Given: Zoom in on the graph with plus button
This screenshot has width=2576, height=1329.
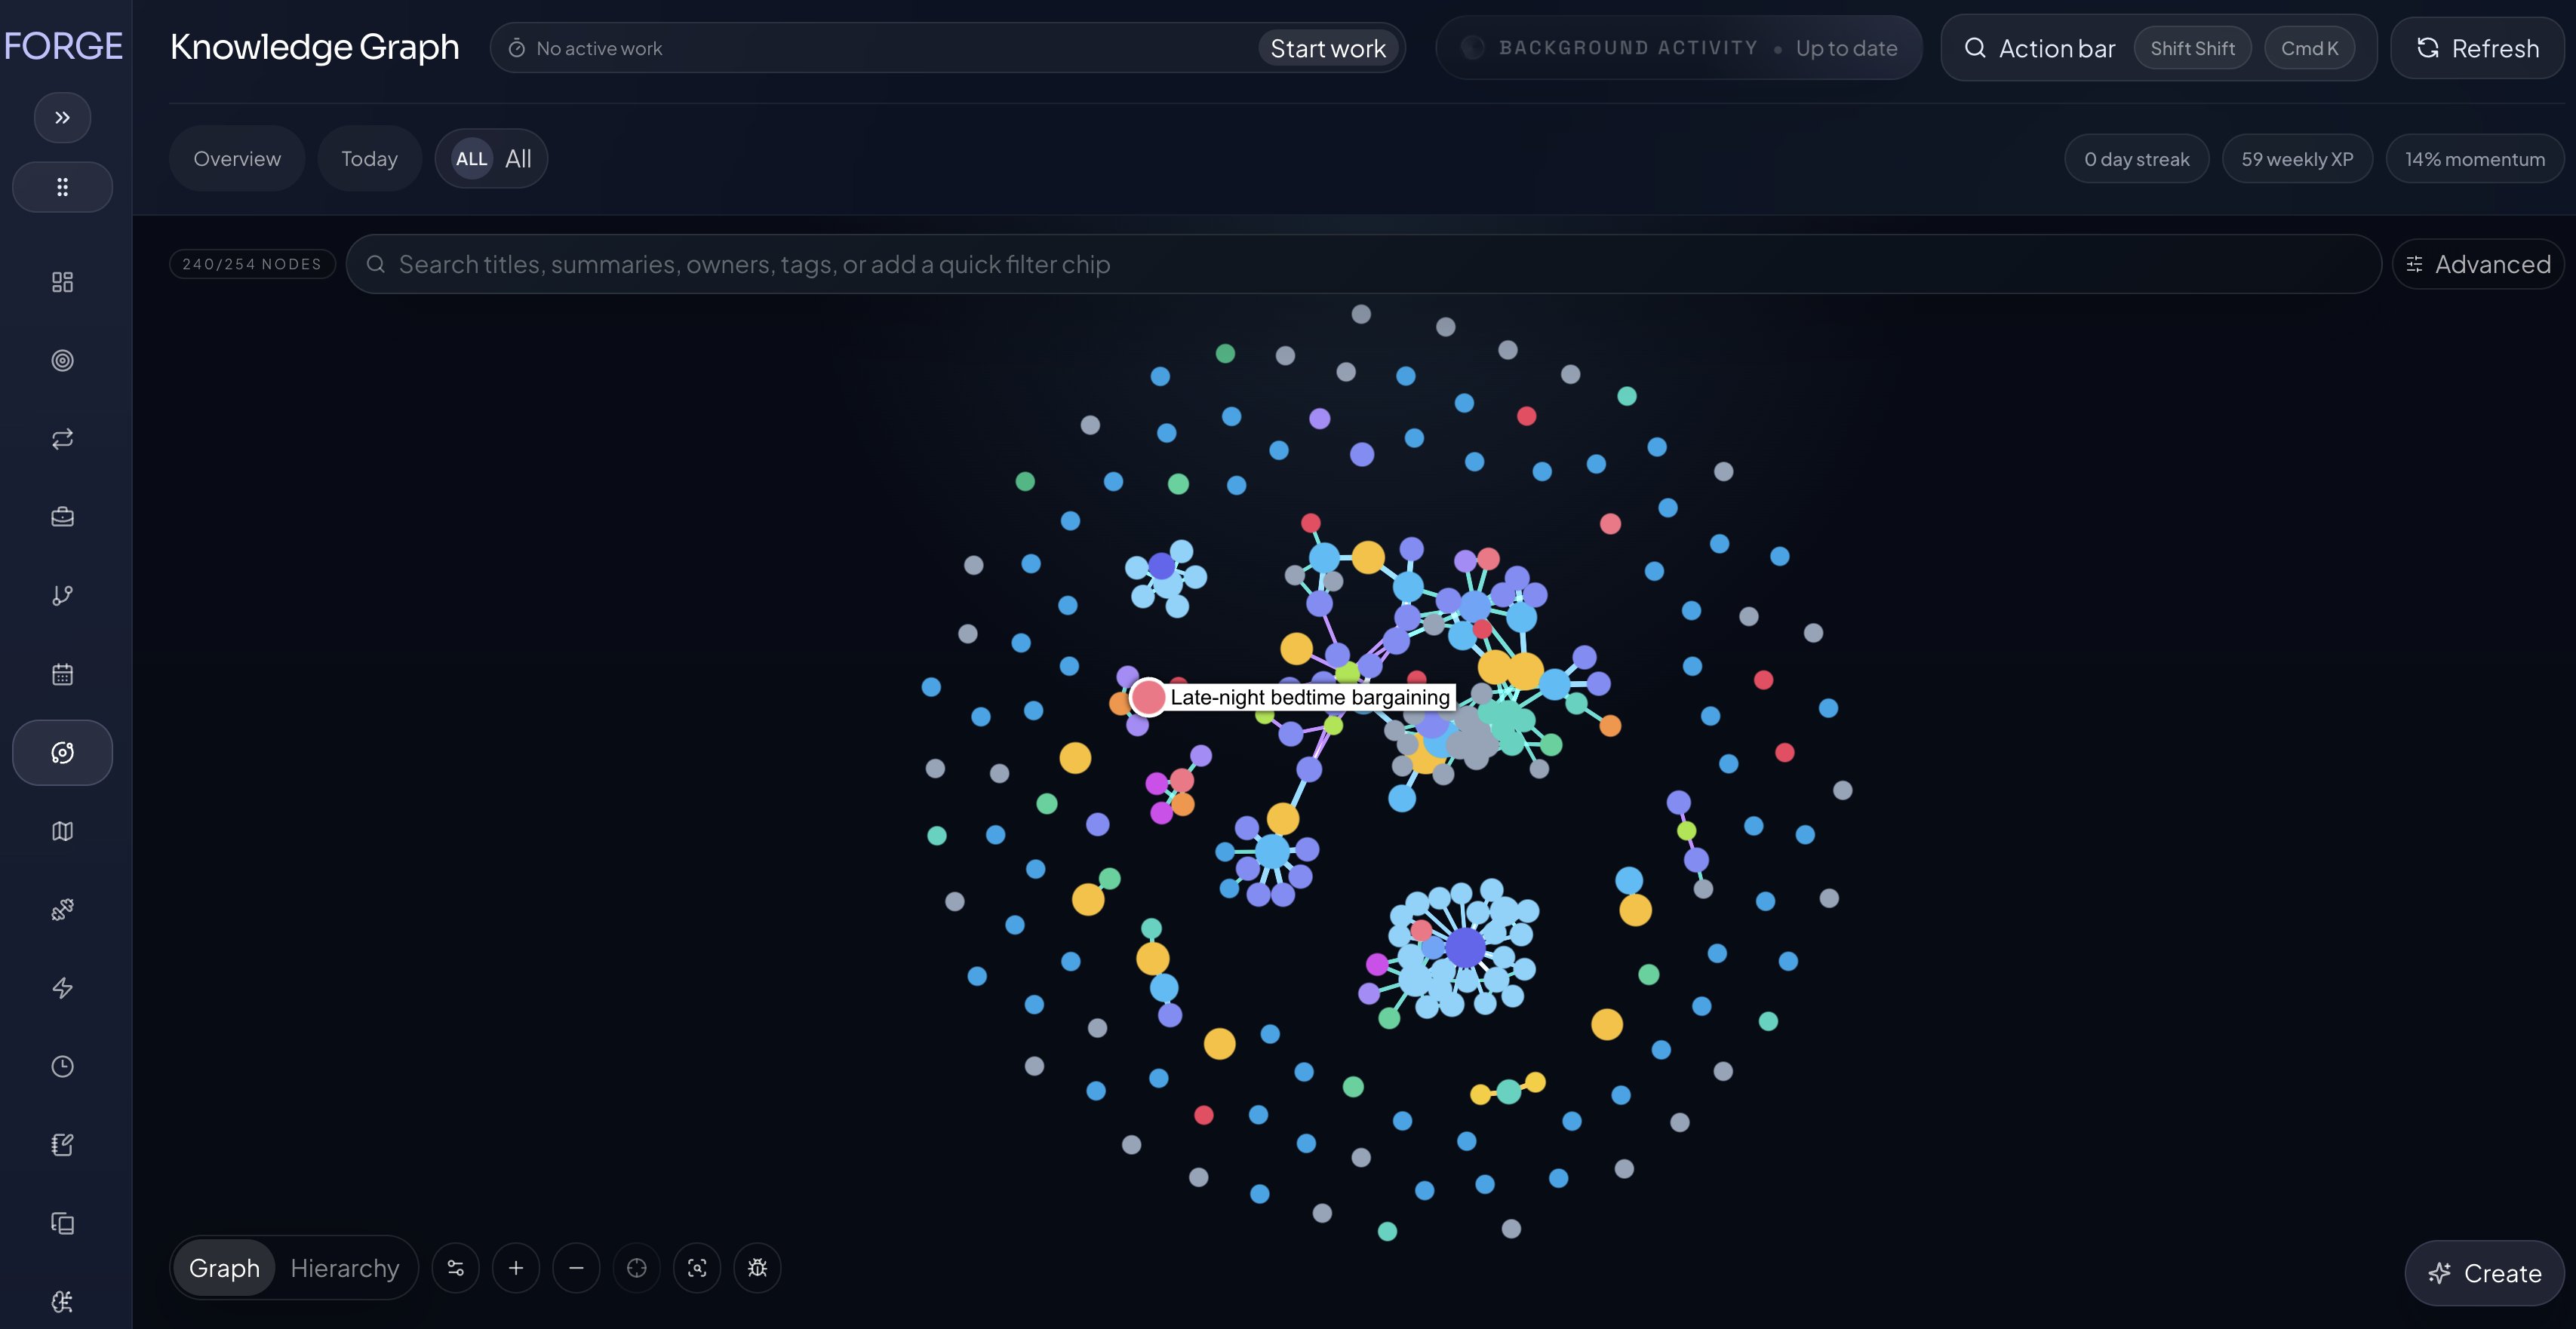Looking at the screenshot, I should pyautogui.click(x=517, y=1267).
